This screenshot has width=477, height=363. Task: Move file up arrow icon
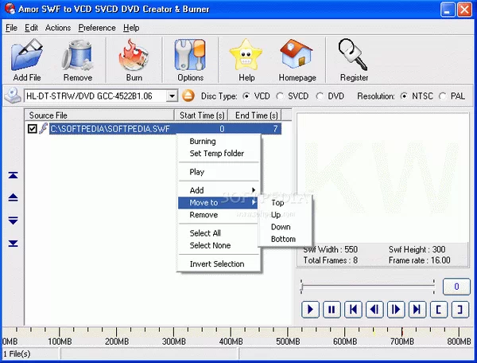13,197
